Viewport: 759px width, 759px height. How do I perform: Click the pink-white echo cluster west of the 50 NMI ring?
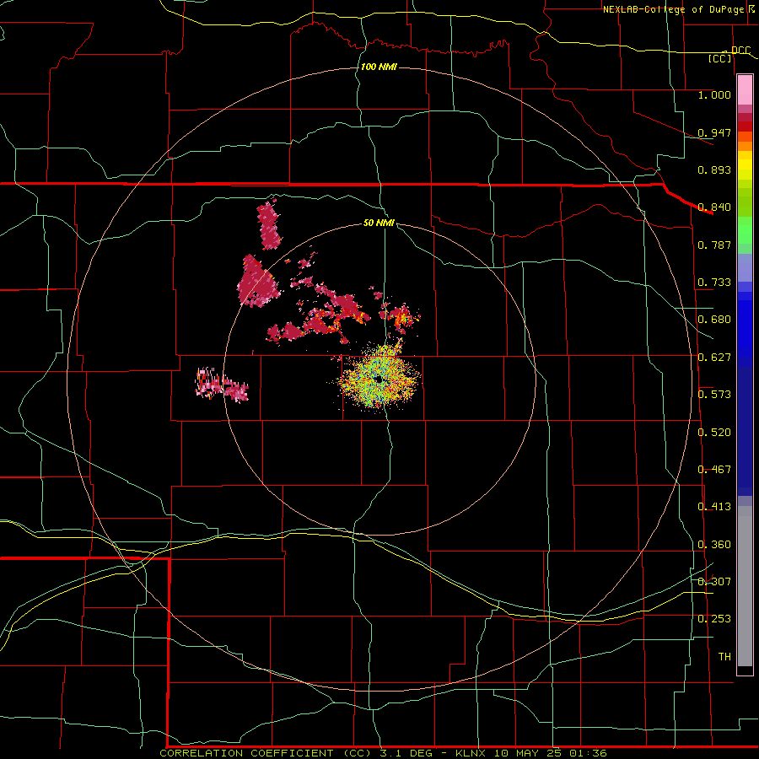tap(222, 385)
